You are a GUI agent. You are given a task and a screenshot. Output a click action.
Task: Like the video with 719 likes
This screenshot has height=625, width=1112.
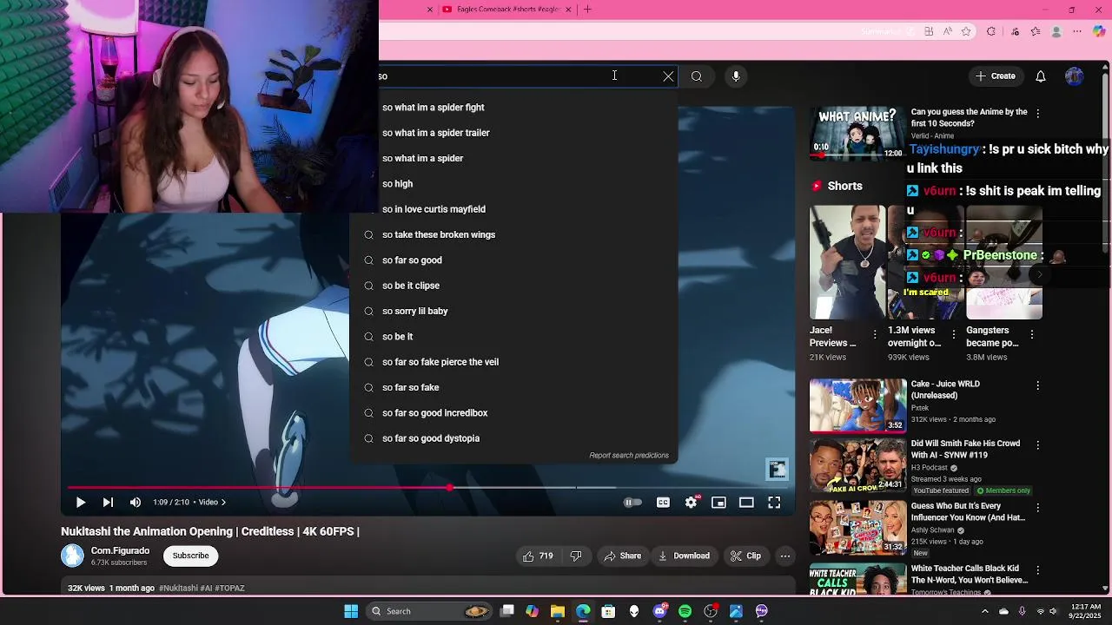click(x=538, y=556)
